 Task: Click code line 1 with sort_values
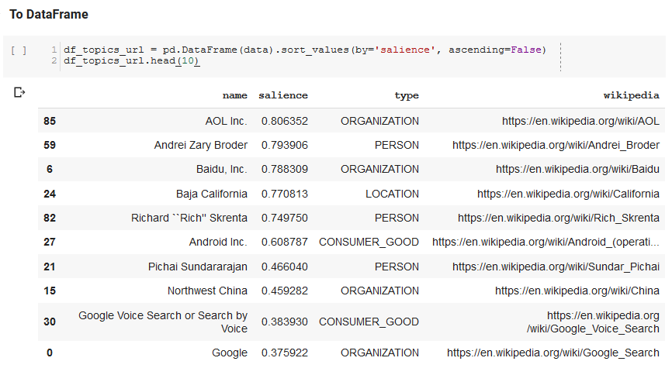tap(305, 50)
